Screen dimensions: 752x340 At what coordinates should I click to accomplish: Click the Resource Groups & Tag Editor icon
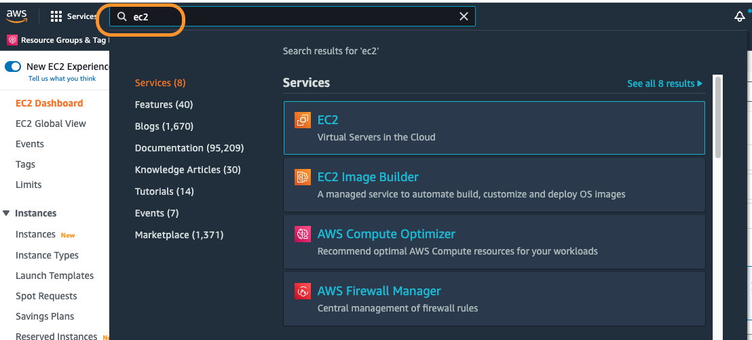click(x=12, y=40)
